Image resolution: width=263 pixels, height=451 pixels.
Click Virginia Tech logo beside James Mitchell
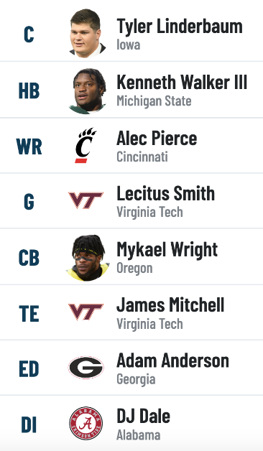click(x=86, y=312)
